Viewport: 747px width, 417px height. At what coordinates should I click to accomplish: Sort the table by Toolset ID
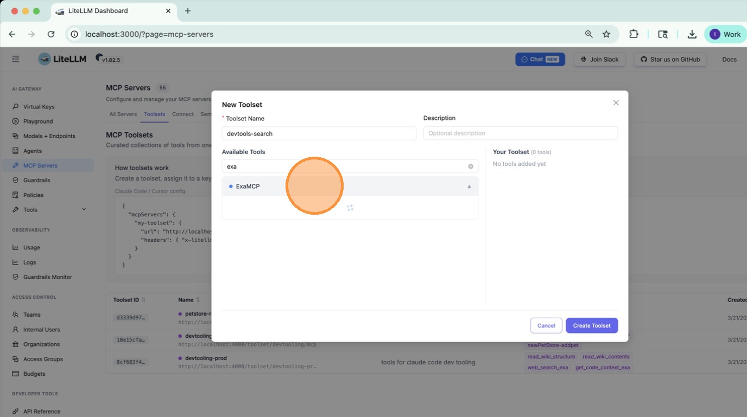[143, 300]
